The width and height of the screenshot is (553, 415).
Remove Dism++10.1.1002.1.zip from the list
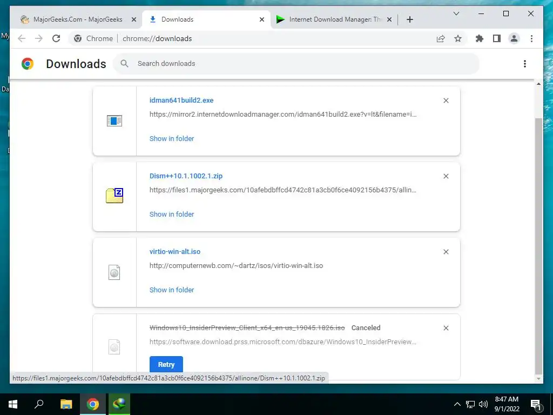tap(446, 176)
